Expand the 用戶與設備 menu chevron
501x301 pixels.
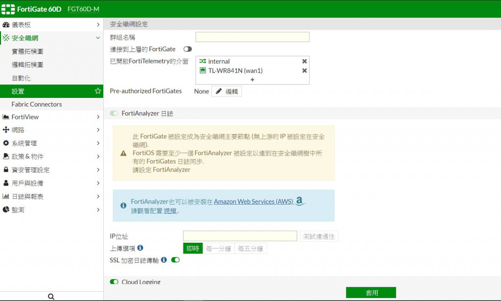(x=98, y=183)
